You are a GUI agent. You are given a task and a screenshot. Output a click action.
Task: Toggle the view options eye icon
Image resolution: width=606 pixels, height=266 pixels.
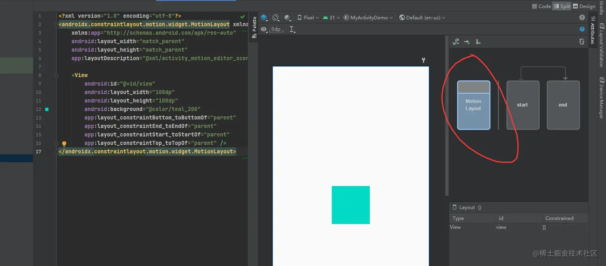point(264,29)
